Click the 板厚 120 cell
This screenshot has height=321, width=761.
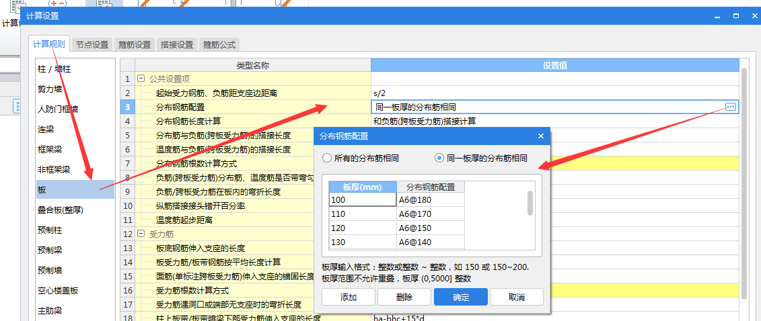tap(363, 228)
